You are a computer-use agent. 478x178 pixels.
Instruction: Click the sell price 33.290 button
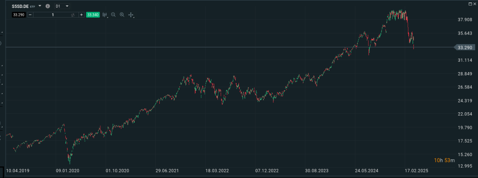click(x=19, y=15)
